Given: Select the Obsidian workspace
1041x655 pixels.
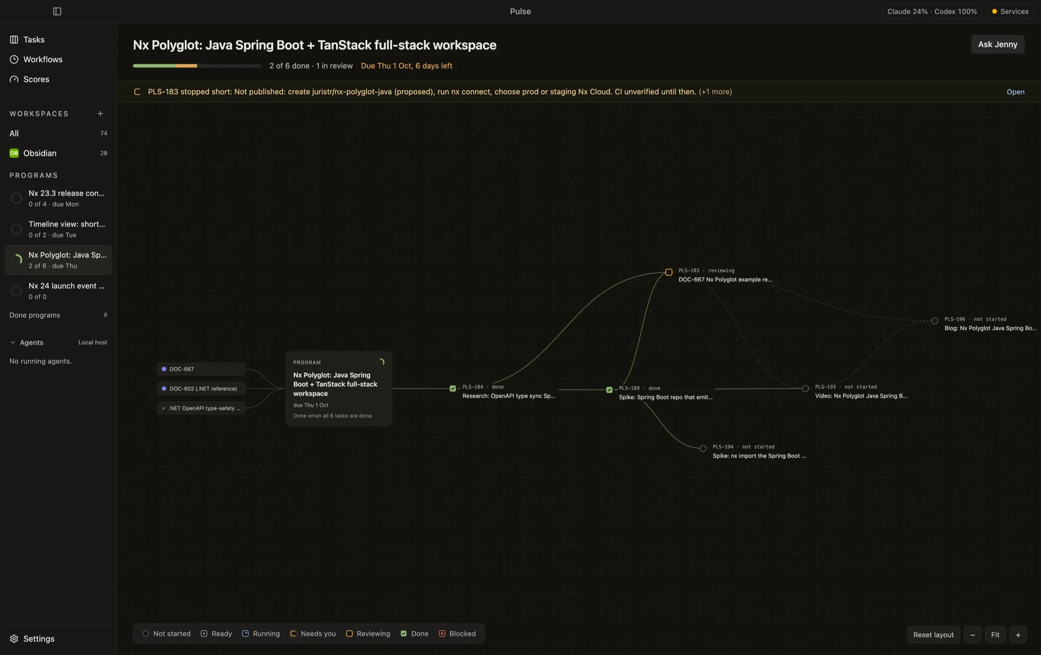Looking at the screenshot, I should [58, 153].
